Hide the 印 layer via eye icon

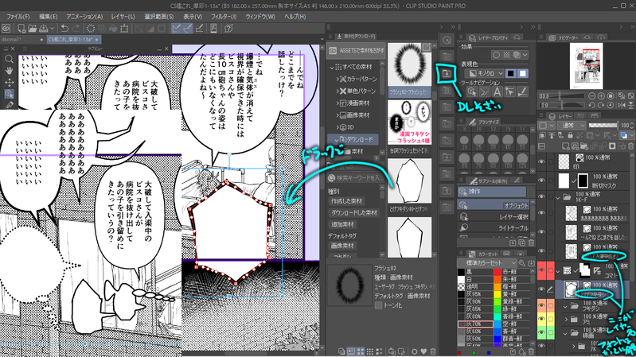[x=541, y=161]
